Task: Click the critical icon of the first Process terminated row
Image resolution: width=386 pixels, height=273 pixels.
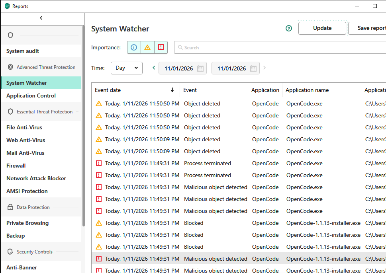Action: 99,163
